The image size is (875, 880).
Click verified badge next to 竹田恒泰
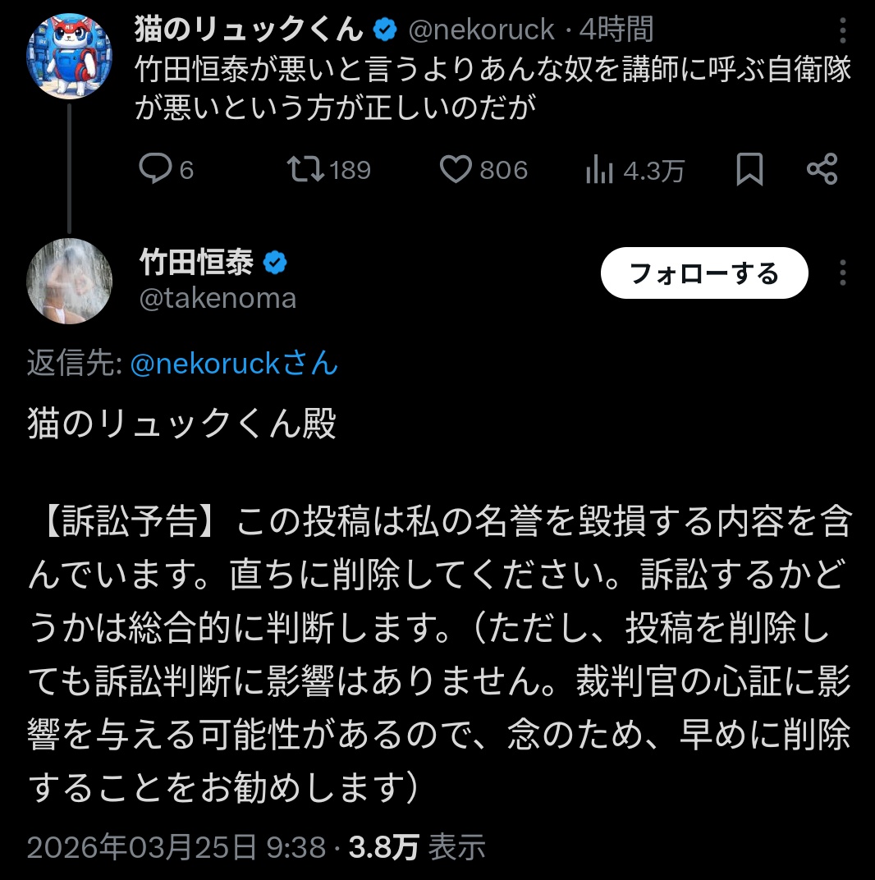275,264
